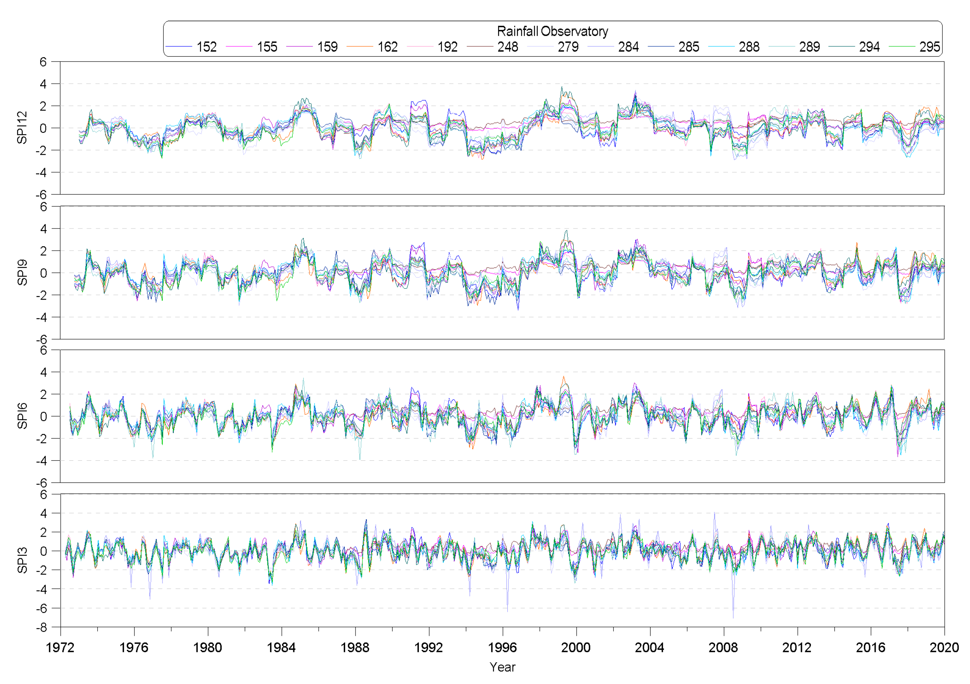Click the SPI3 y-axis label
The height and width of the screenshot is (684, 970).
[22, 560]
